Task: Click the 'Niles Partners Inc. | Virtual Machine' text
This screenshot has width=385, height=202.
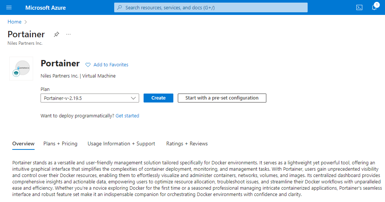Action: (78, 76)
